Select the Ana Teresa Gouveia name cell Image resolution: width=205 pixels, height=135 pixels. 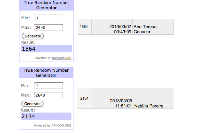[x=153, y=27]
